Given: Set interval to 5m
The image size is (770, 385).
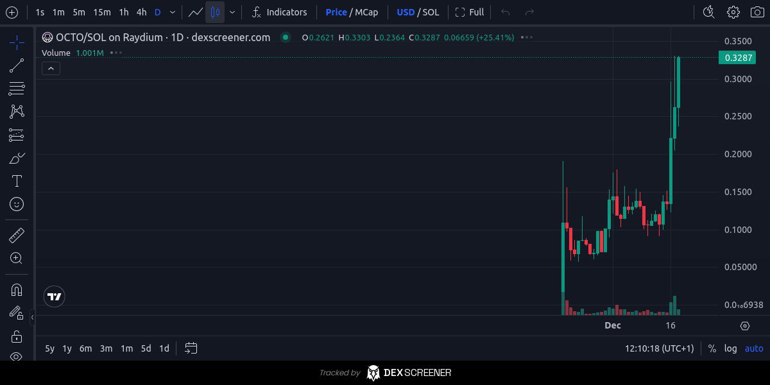Looking at the screenshot, I should click(x=78, y=12).
